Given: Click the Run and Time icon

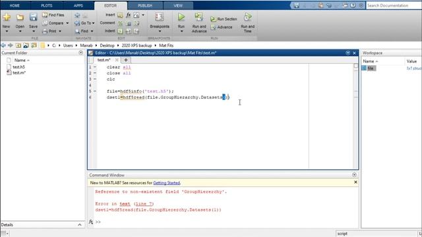Looking at the screenshot, I should (248, 17).
